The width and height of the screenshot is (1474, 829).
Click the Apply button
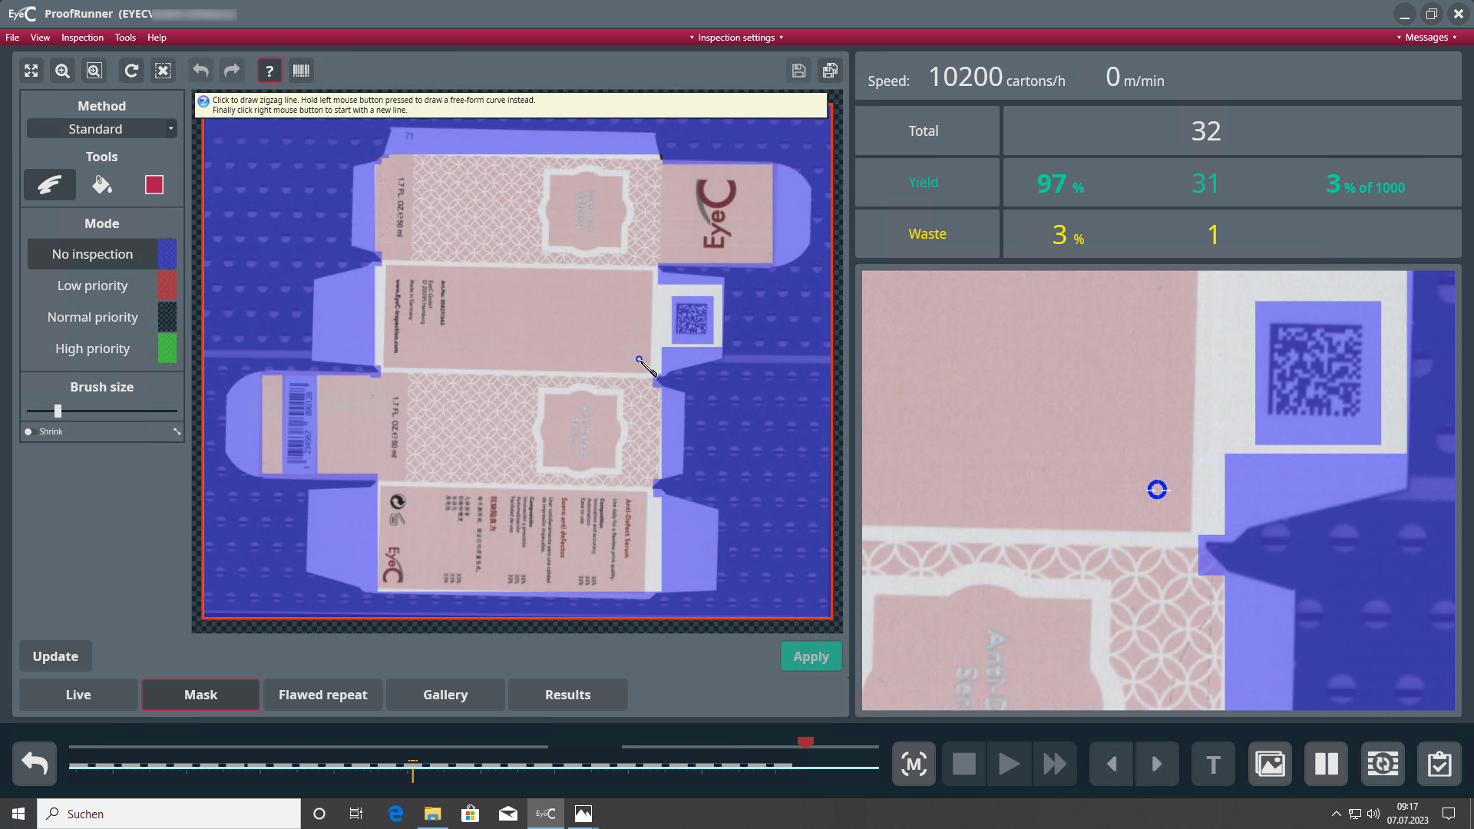[811, 656]
